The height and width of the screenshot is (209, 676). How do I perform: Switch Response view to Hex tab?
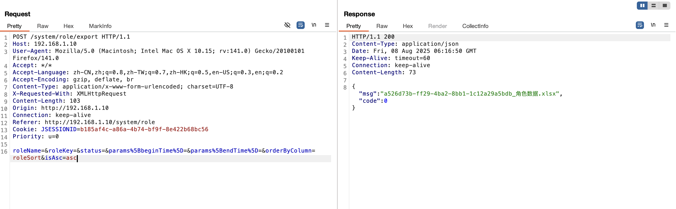(408, 26)
